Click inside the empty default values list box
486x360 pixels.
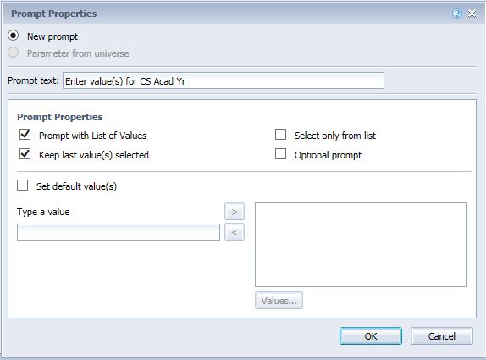coord(361,245)
